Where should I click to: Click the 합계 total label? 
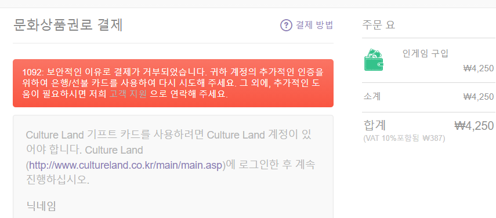[x=375, y=125]
